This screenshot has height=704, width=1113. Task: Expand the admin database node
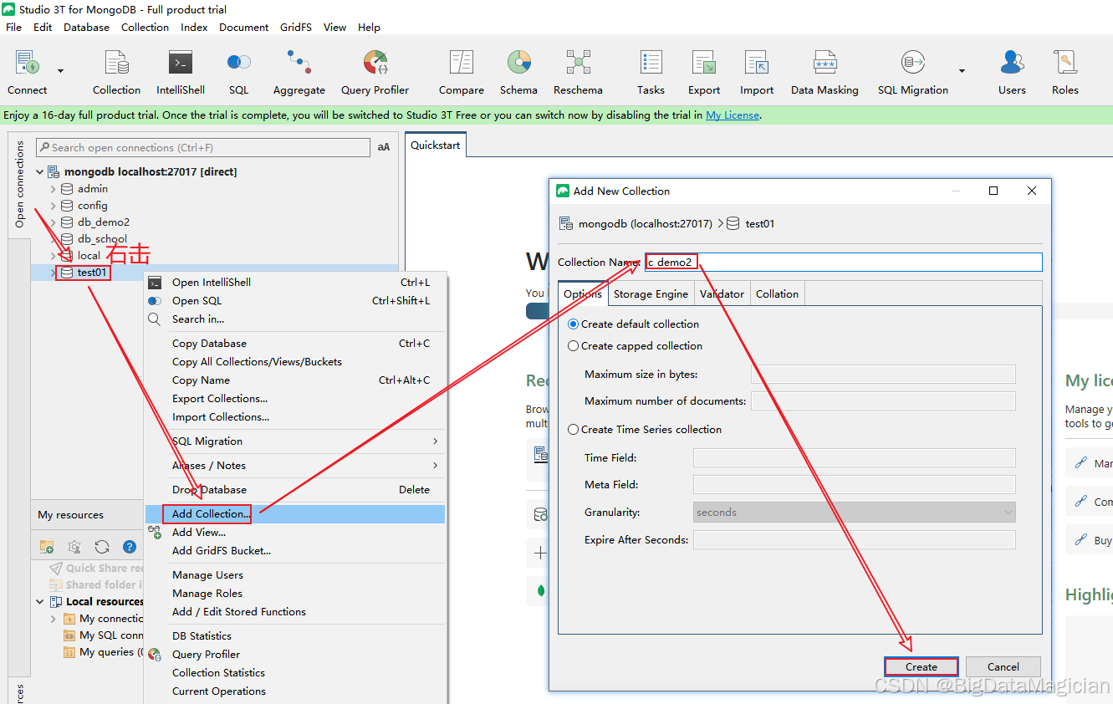click(53, 189)
